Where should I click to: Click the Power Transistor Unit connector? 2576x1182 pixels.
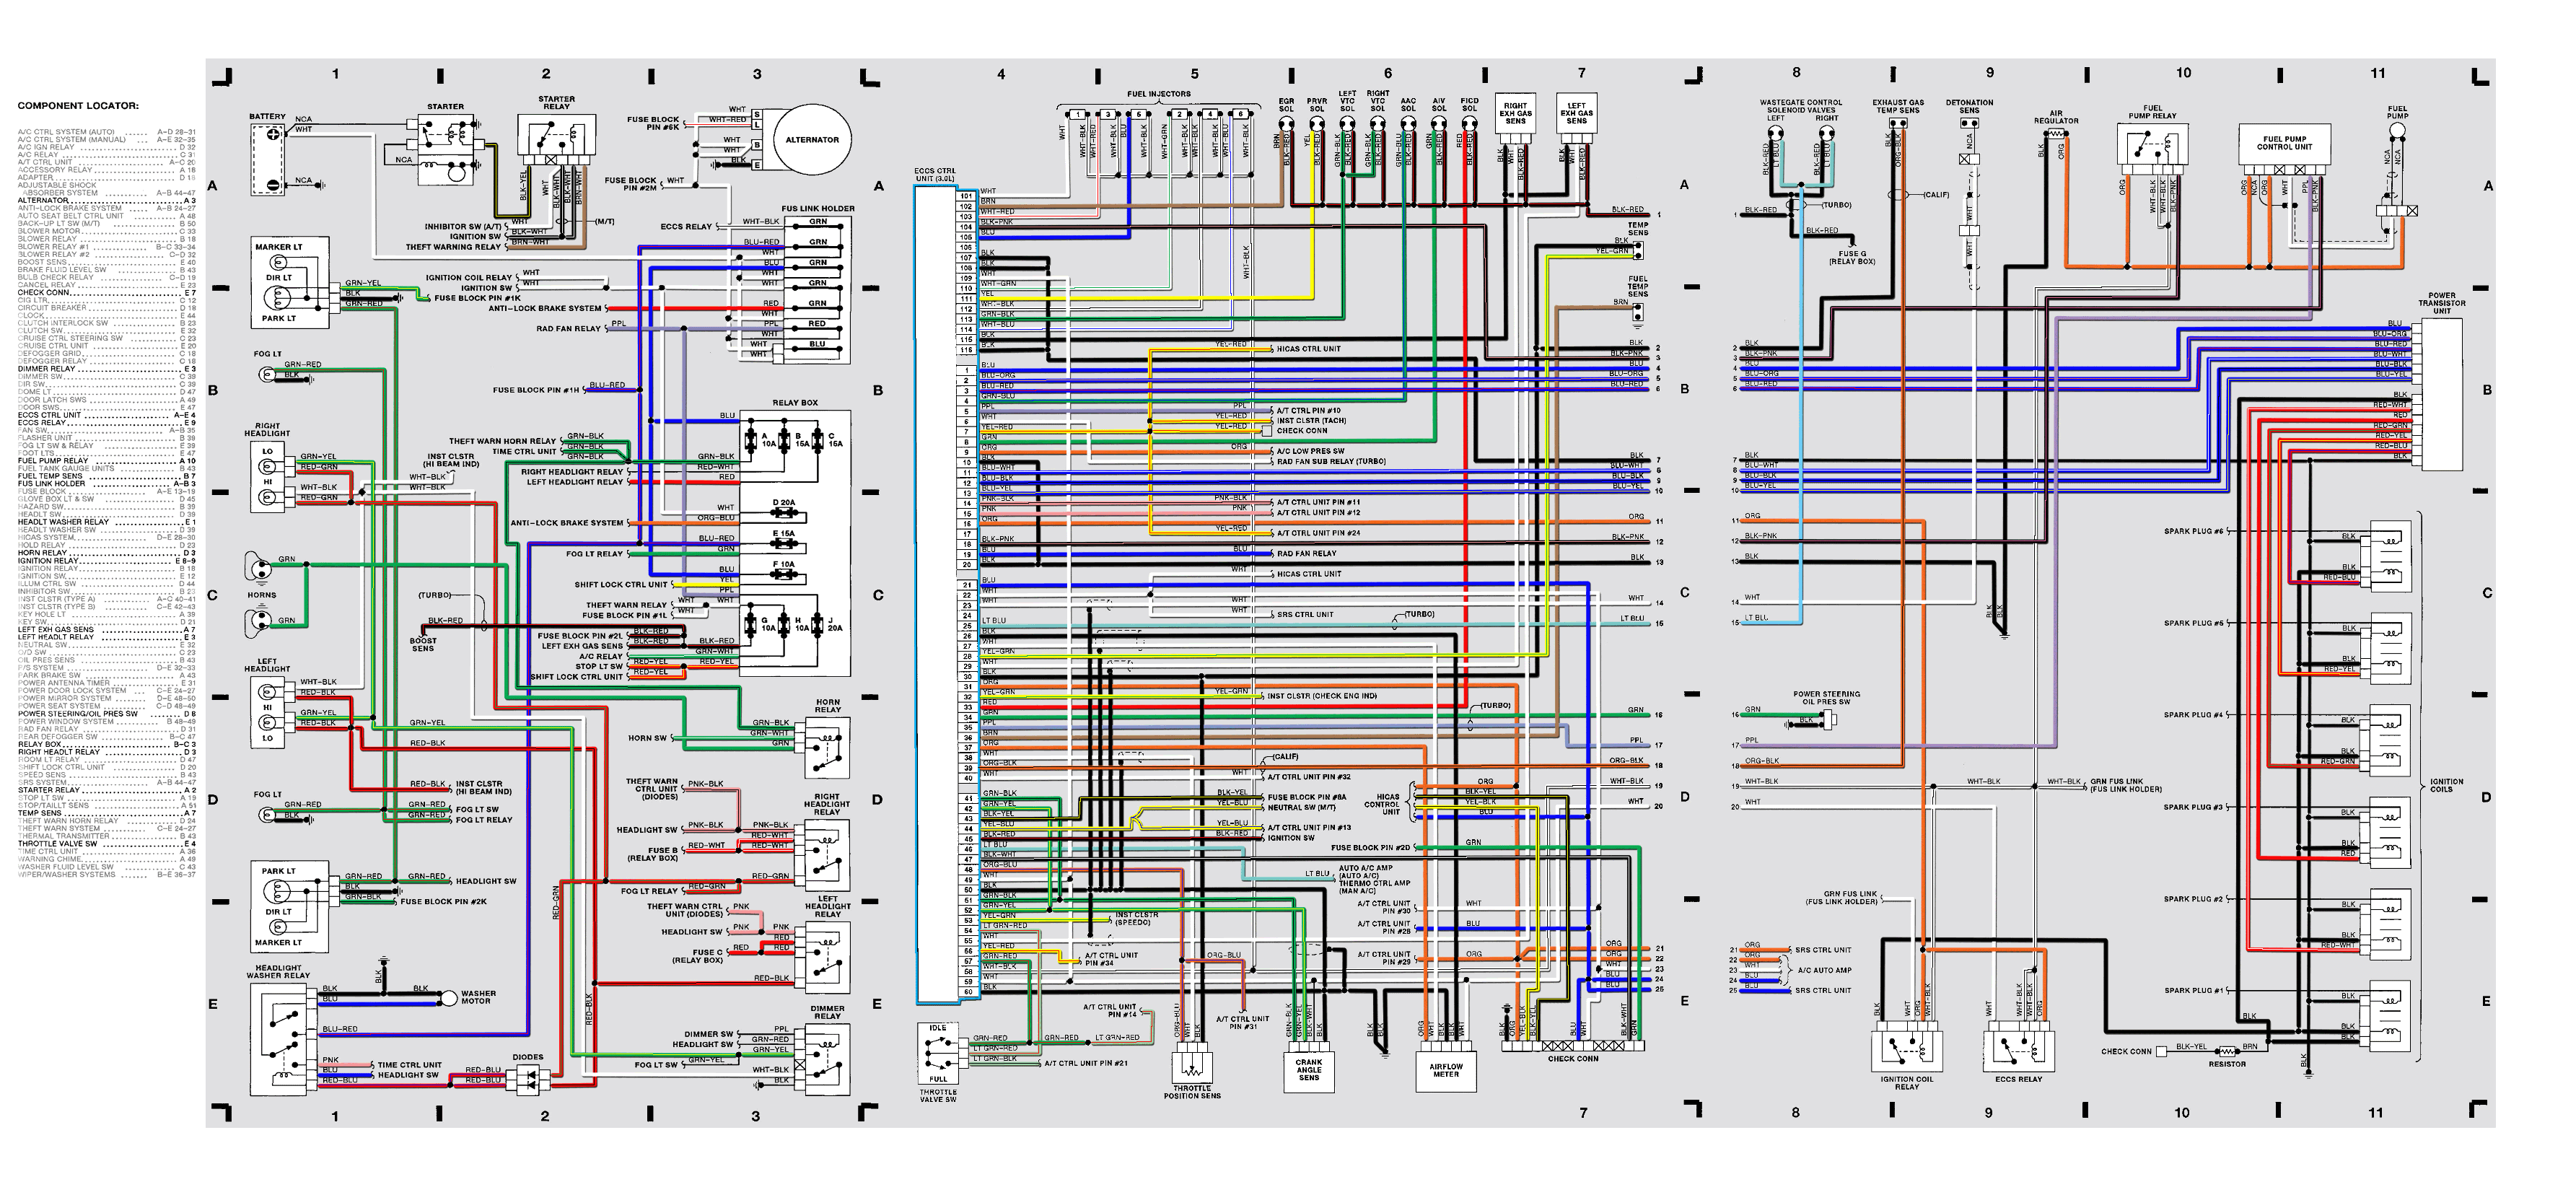tap(2440, 395)
